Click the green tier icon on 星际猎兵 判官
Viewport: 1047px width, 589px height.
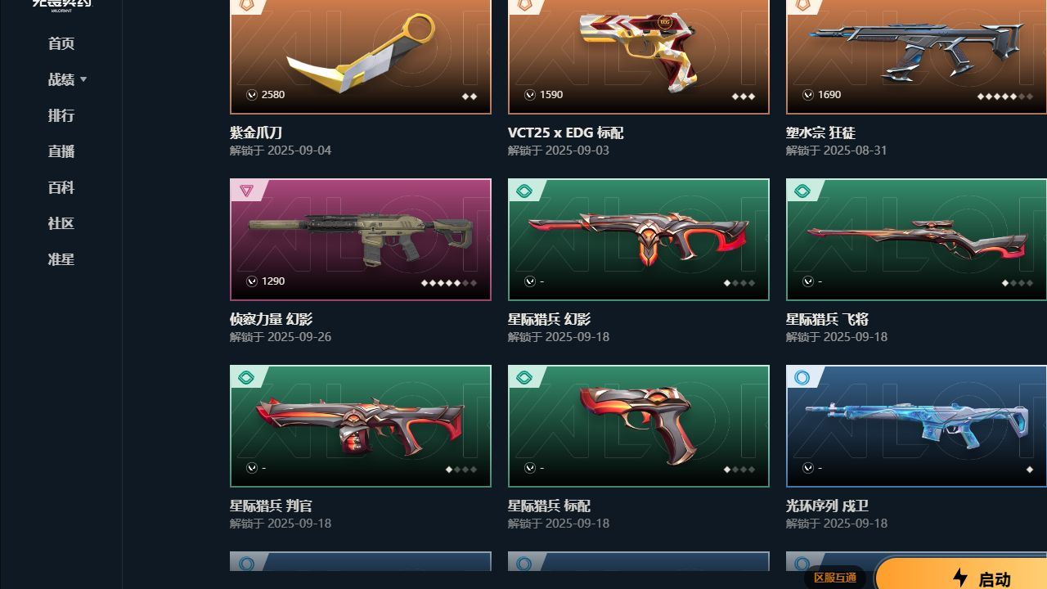pos(246,377)
